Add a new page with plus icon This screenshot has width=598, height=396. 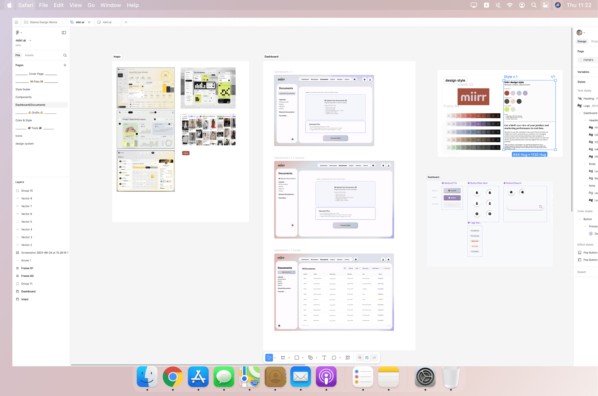coord(65,65)
